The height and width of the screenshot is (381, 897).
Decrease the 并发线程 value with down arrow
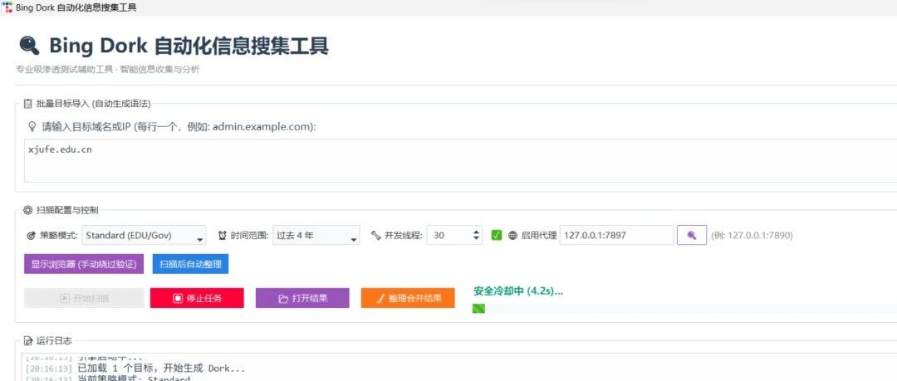pos(477,239)
